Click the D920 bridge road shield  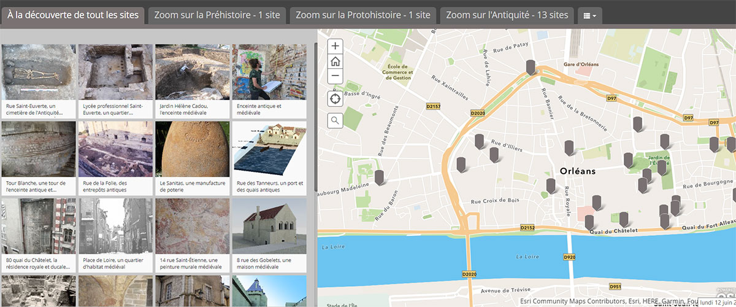click(569, 257)
